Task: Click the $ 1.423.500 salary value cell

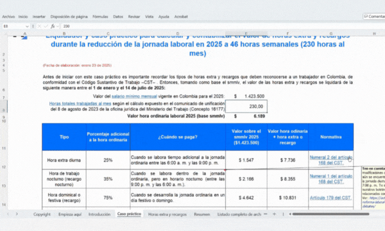Action: pyautogui.click(x=246, y=96)
